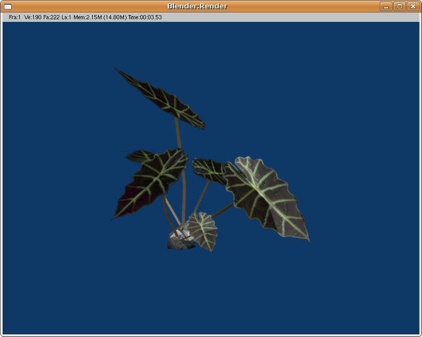Click the 'Blender:Render' title text
Screen dimensions: 422x337
[x=197, y=6]
